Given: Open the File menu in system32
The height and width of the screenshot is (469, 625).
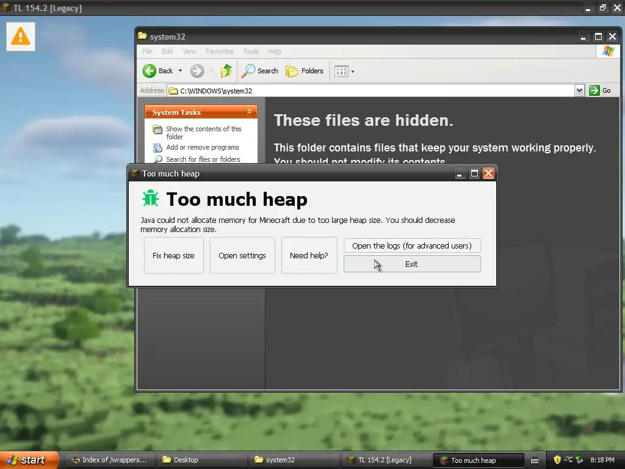Looking at the screenshot, I should point(147,51).
